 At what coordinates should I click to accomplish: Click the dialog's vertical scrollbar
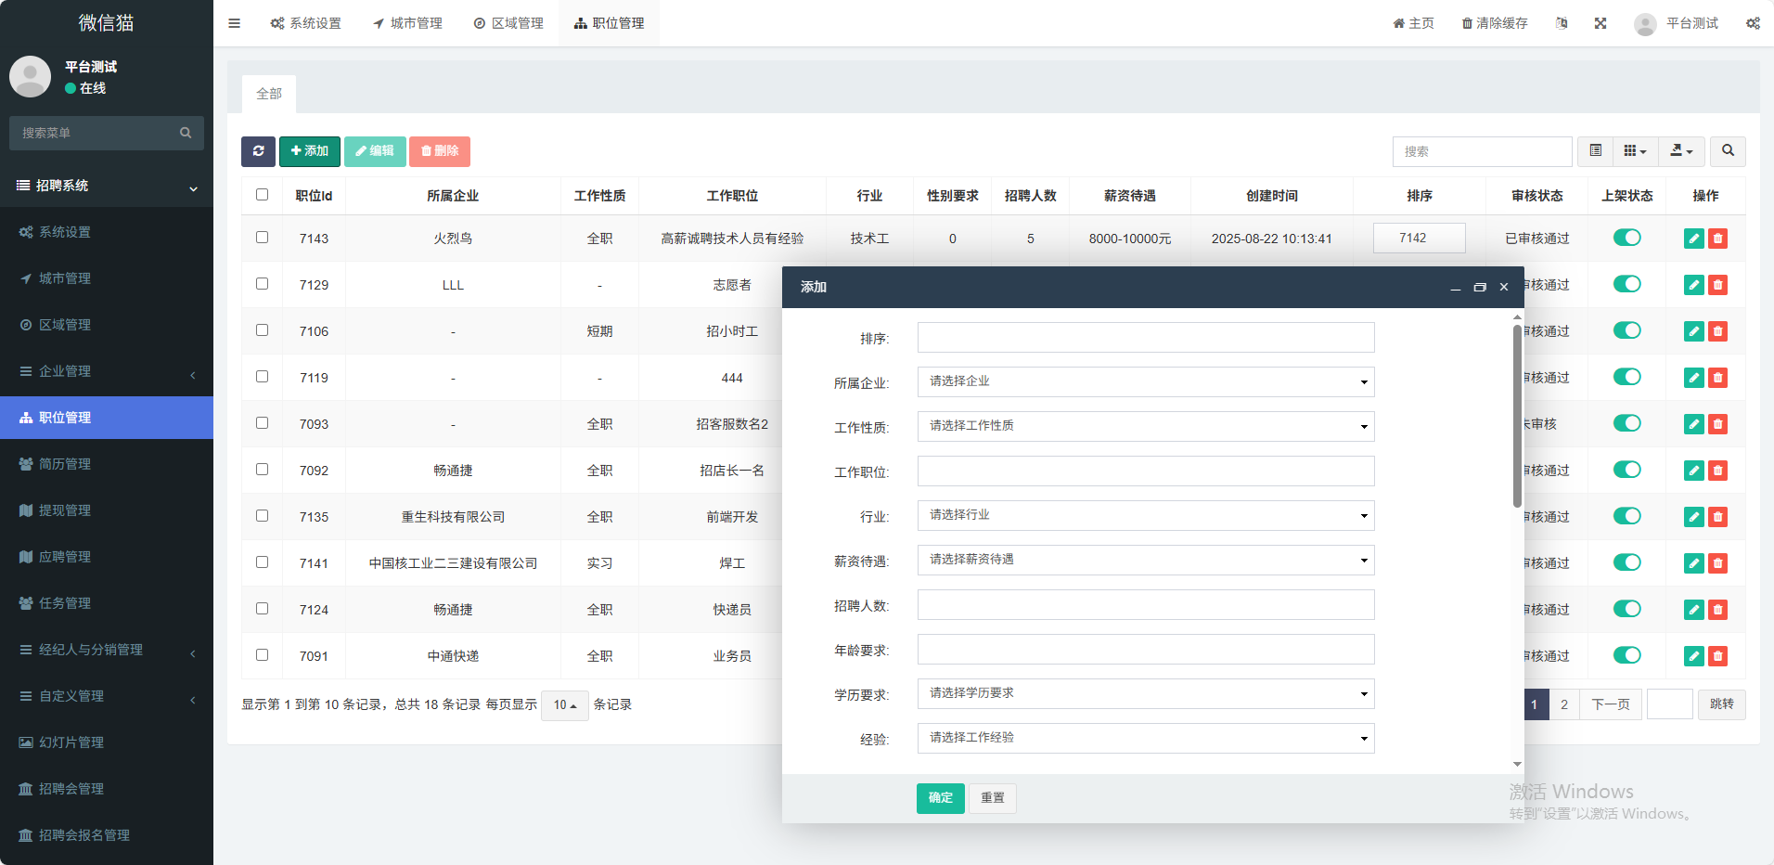tap(1517, 418)
